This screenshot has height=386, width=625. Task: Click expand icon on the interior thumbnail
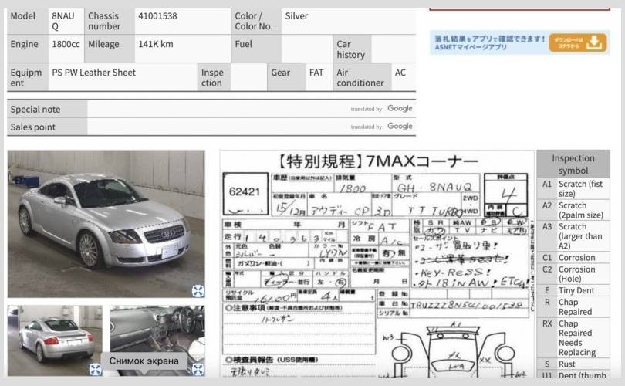pyautogui.click(x=198, y=369)
